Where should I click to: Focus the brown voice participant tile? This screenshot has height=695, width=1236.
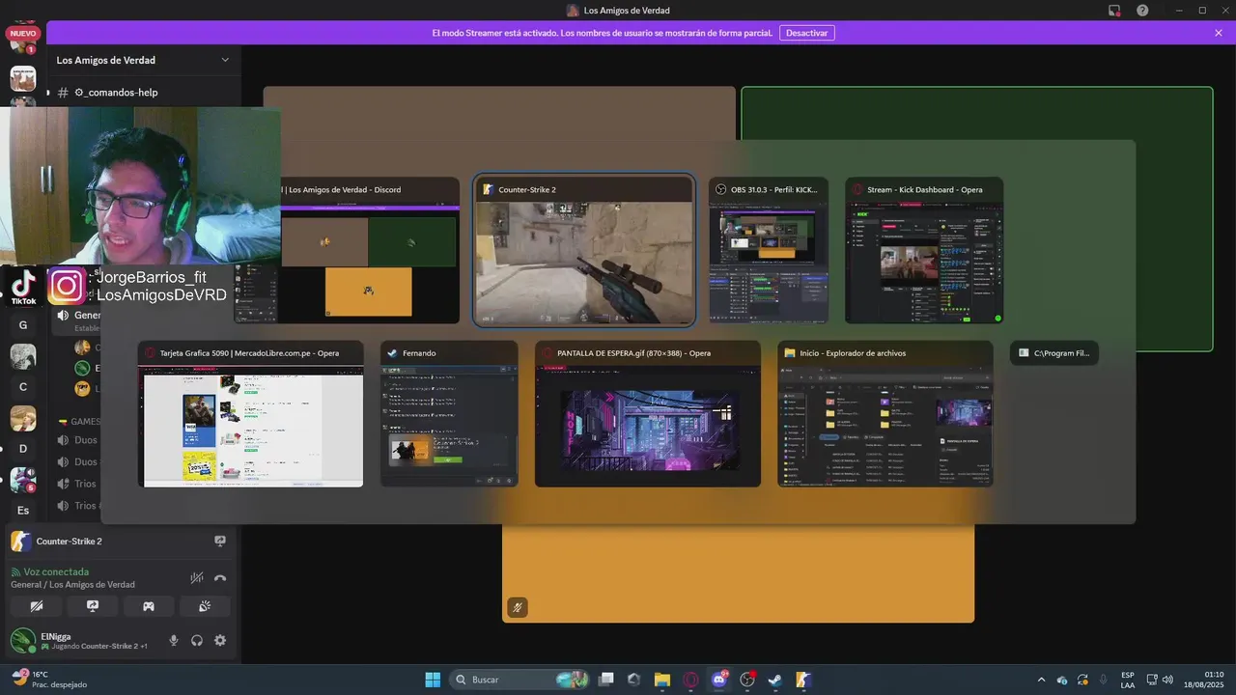(499, 113)
